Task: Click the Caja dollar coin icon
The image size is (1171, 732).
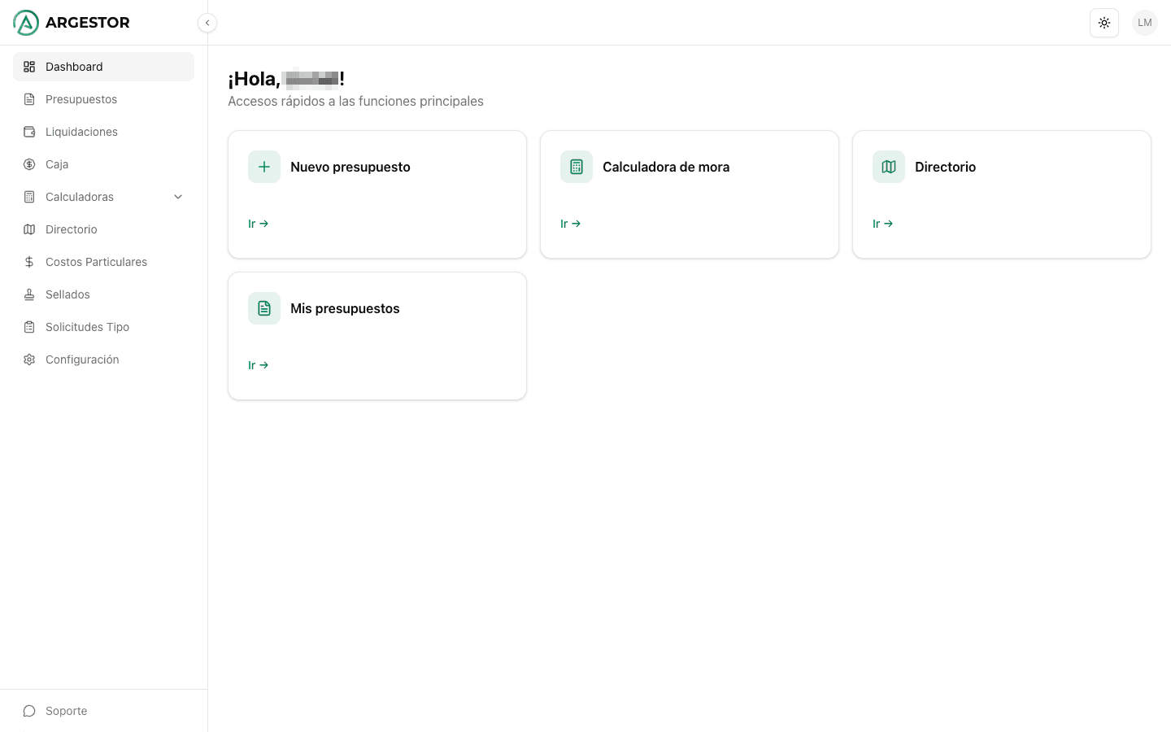Action: (29, 164)
